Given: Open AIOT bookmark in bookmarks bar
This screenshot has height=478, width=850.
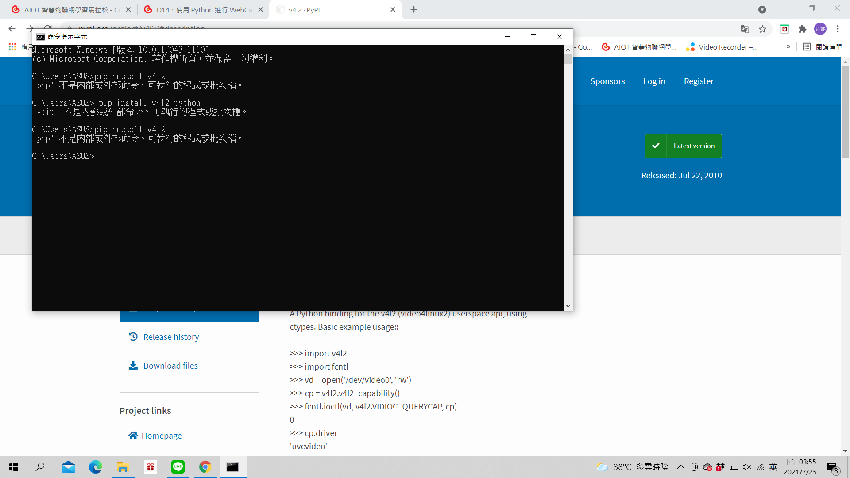Looking at the screenshot, I should pyautogui.click(x=639, y=47).
